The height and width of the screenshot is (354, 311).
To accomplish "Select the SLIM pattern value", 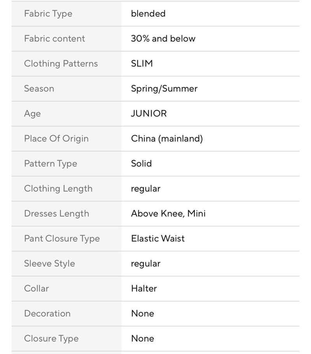I will pyautogui.click(x=142, y=64).
